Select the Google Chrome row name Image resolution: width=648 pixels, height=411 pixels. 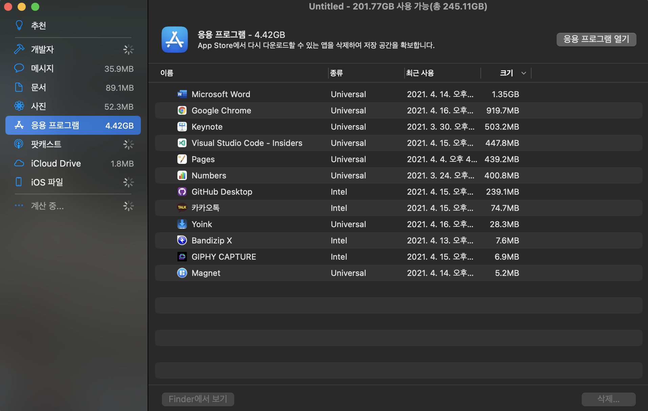click(x=221, y=110)
